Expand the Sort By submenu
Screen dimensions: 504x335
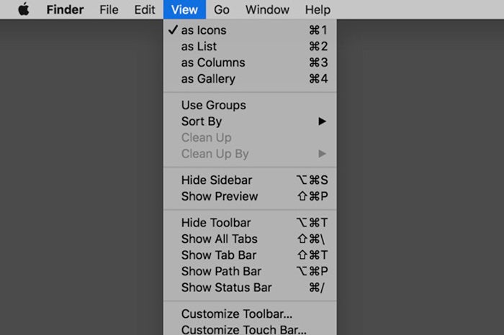tap(250, 121)
